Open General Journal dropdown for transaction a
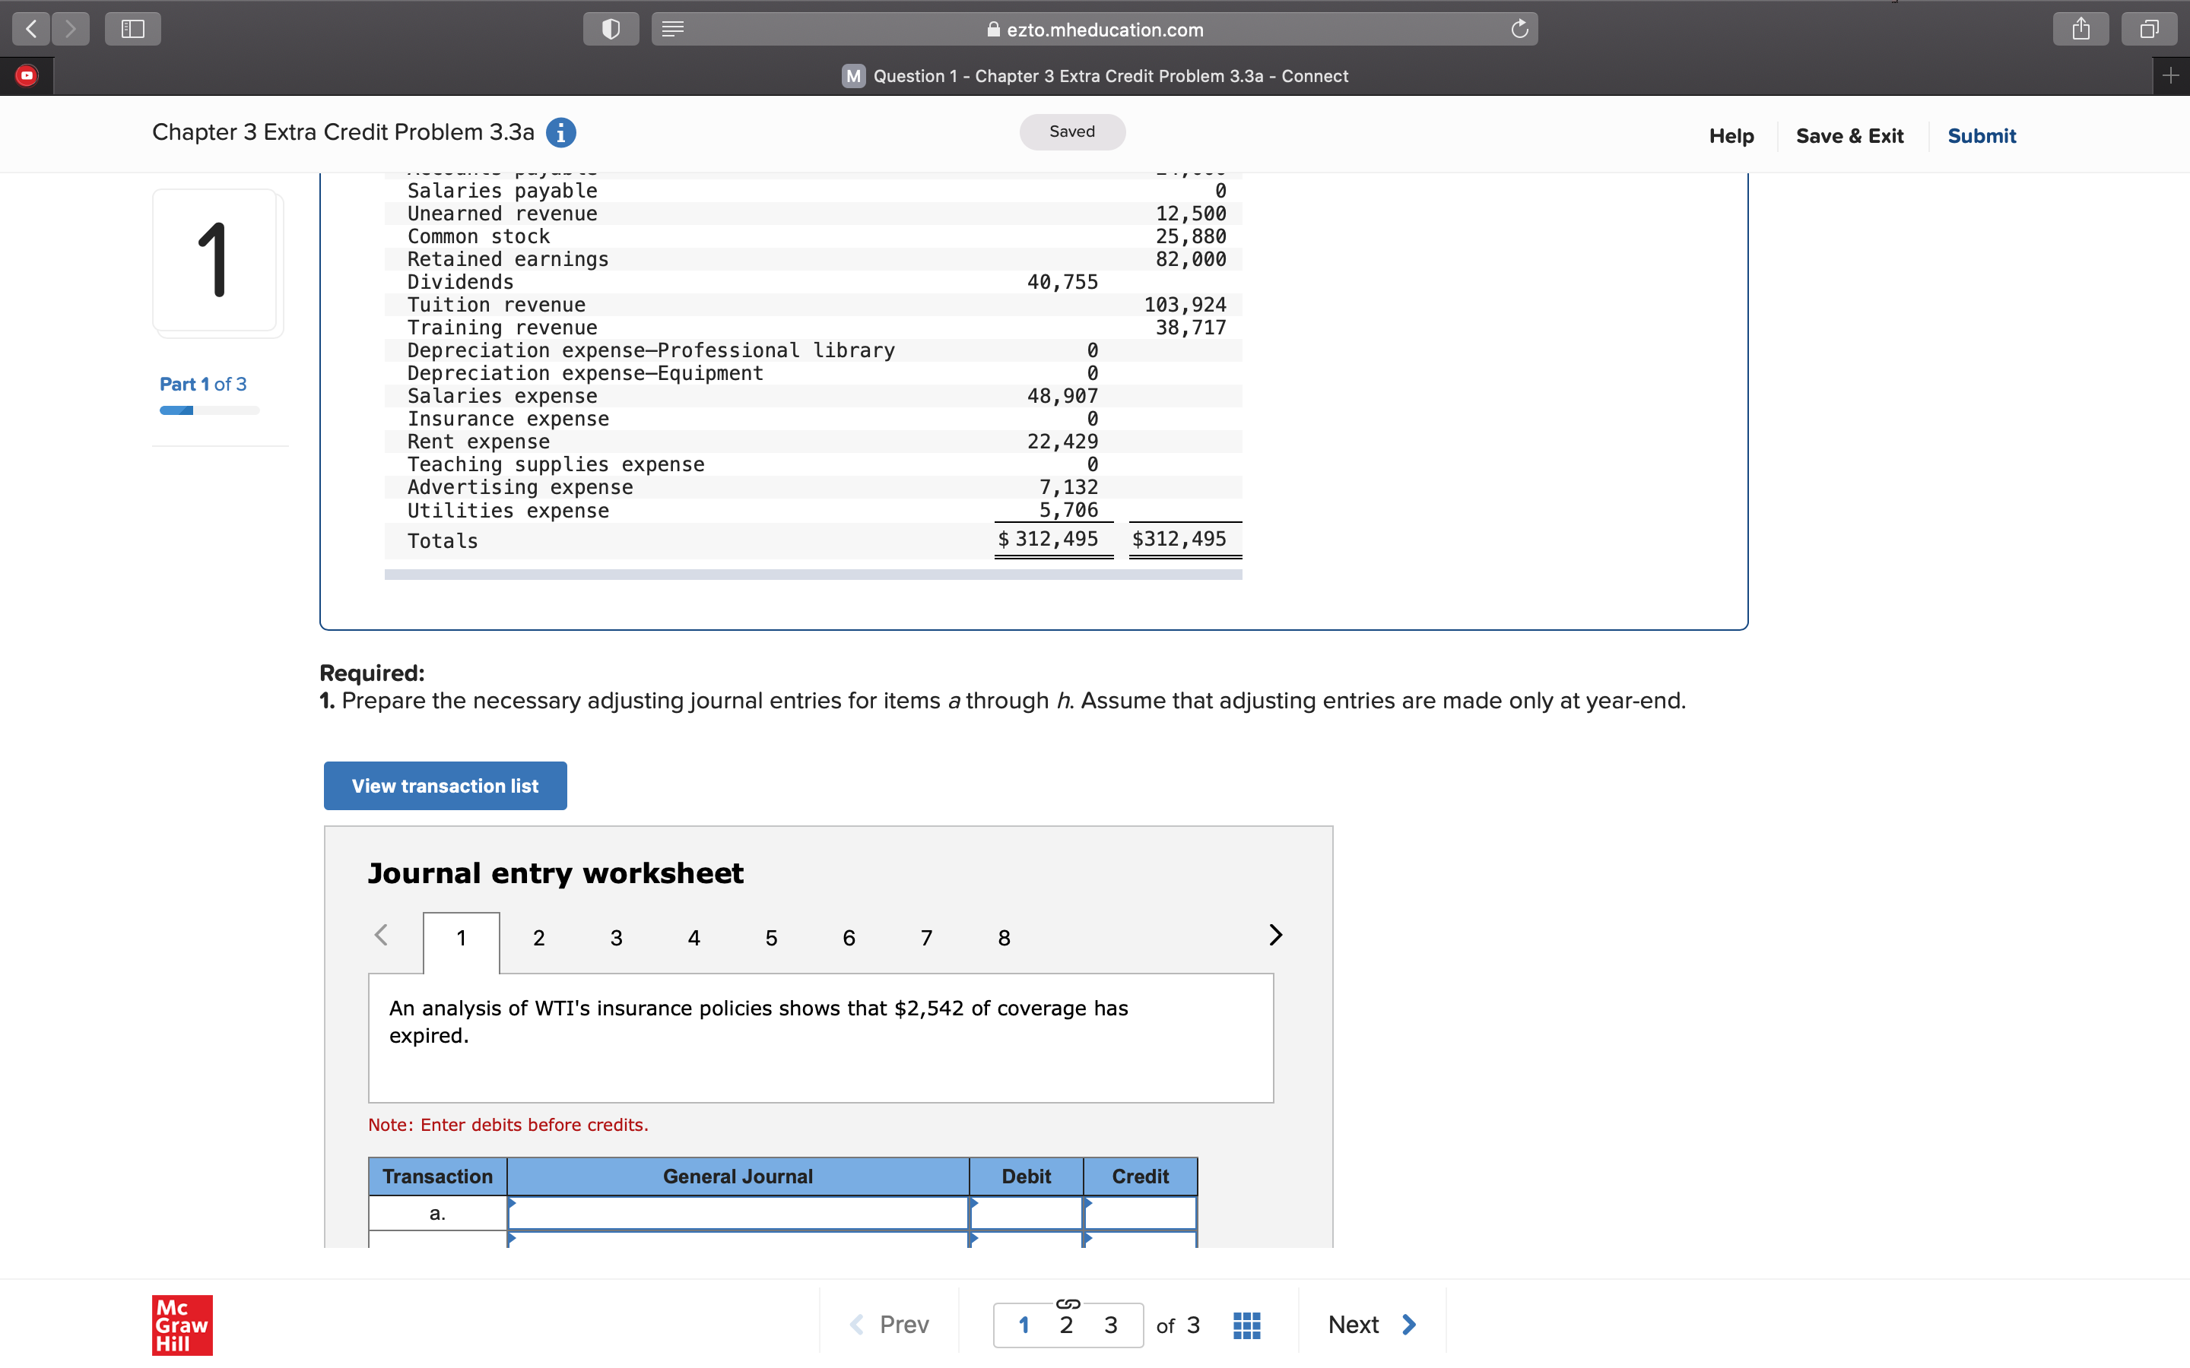This screenshot has width=2190, height=1368. (x=738, y=1213)
